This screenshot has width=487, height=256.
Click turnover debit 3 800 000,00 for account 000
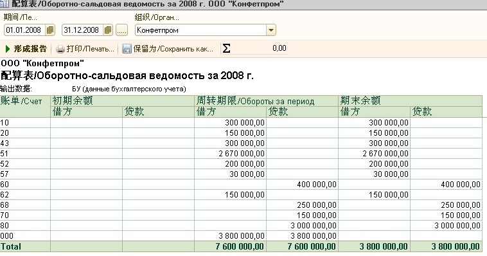coord(242,235)
